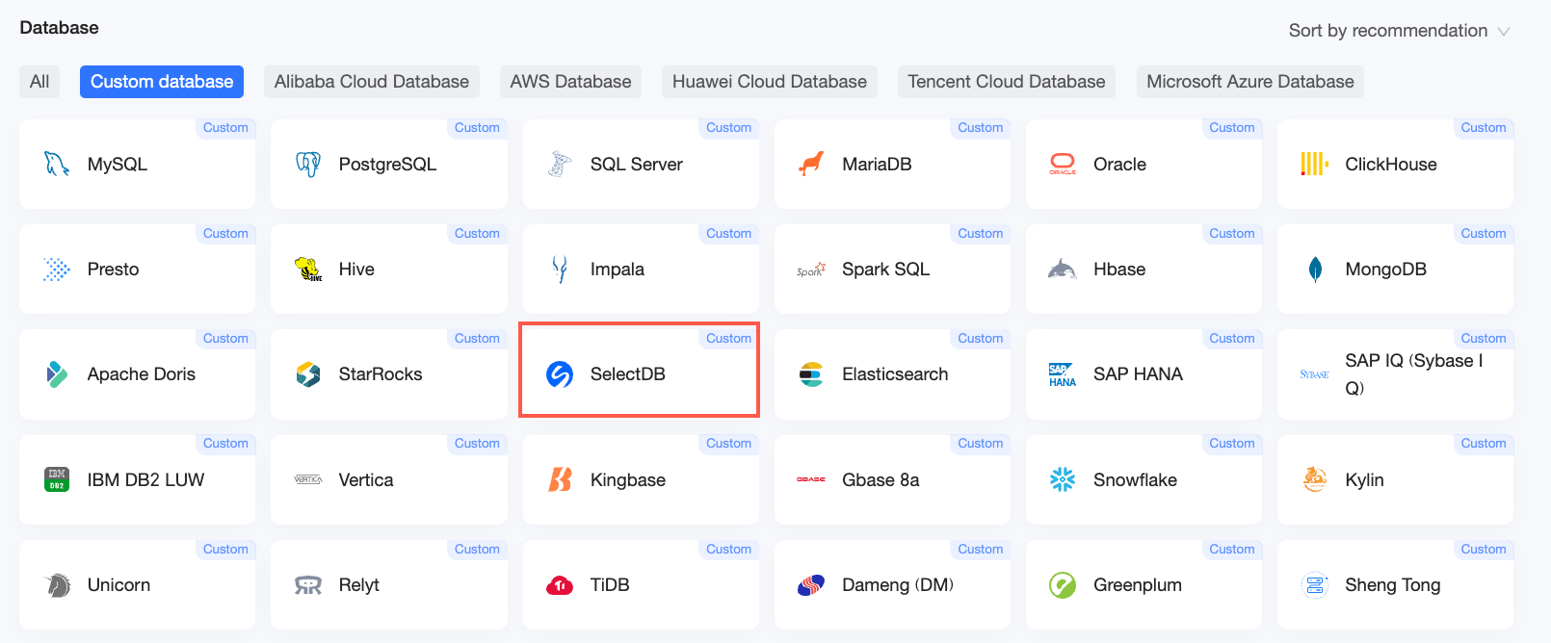Viewport: 1551px width, 643px height.
Task: Open the AWS Database tab
Action: point(570,82)
